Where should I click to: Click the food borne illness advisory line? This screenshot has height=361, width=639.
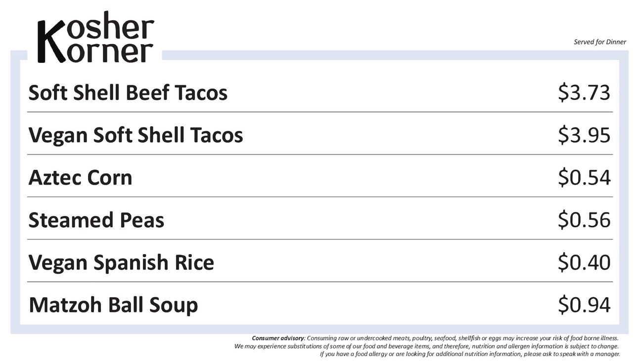coord(435,338)
